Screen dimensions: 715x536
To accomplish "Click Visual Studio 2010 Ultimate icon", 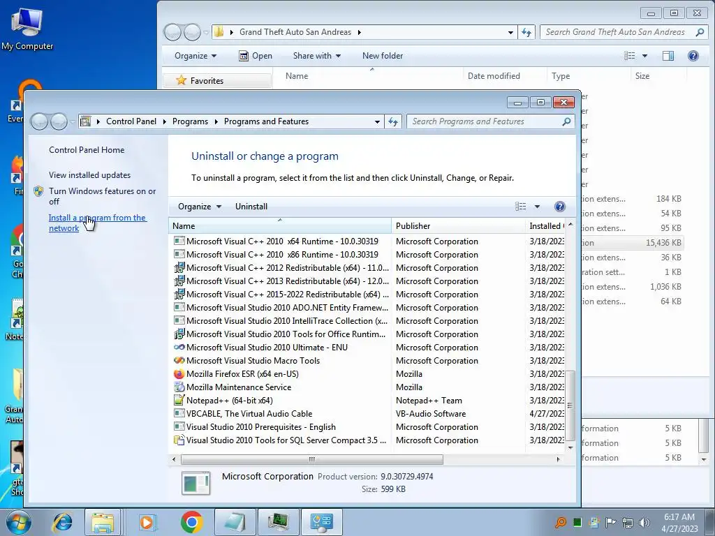I will 179,348.
